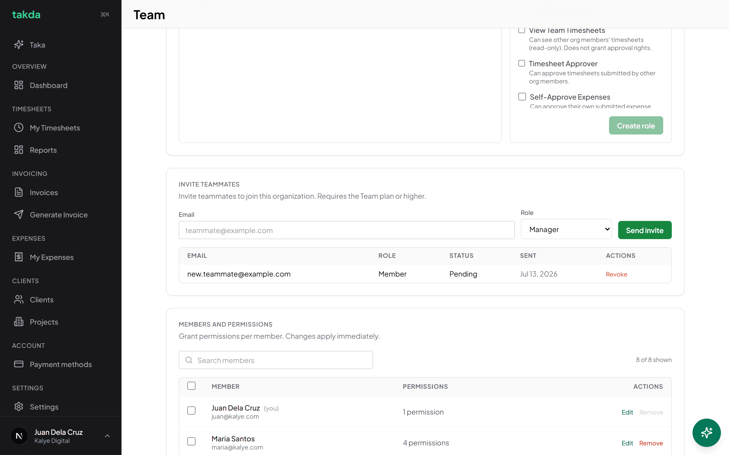Click the N avatar for Juan Dela Cruz
This screenshot has height=455, width=729.
(19, 436)
